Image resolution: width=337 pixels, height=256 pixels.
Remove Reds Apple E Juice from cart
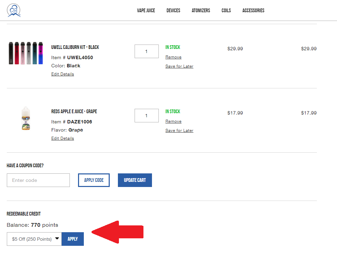point(173,122)
